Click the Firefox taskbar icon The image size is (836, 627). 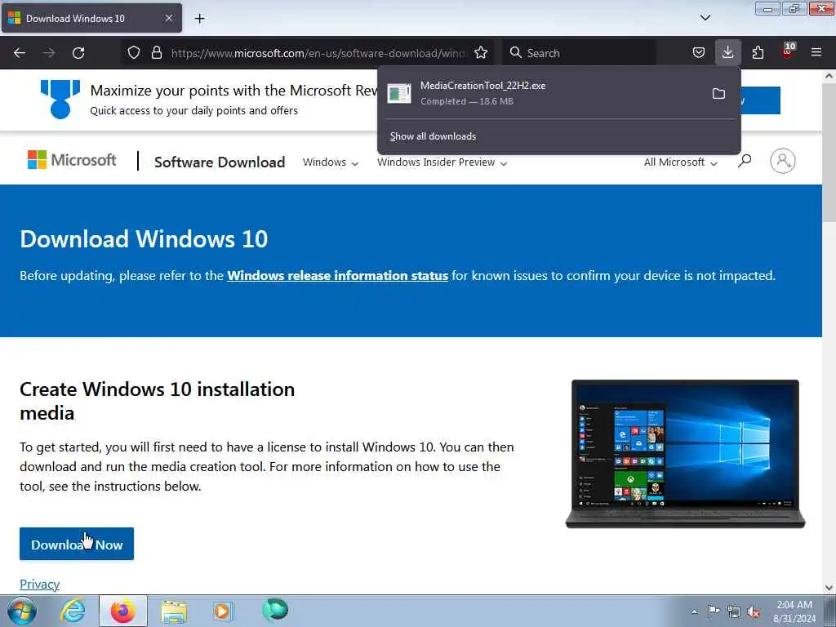tap(122, 611)
